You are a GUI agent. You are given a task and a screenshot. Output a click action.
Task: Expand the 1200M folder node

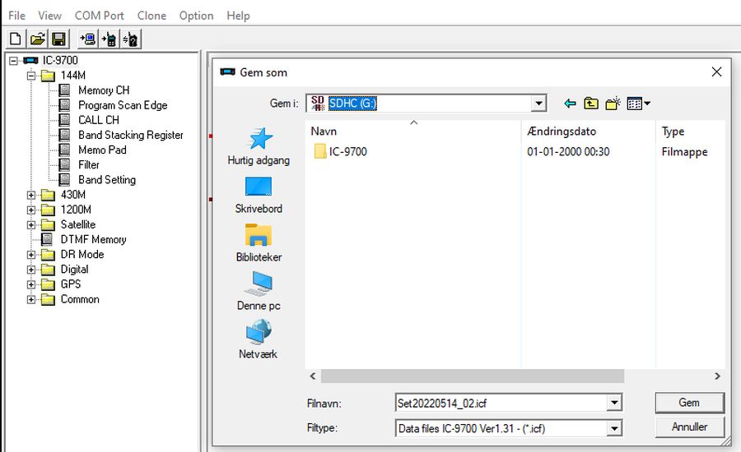31,210
